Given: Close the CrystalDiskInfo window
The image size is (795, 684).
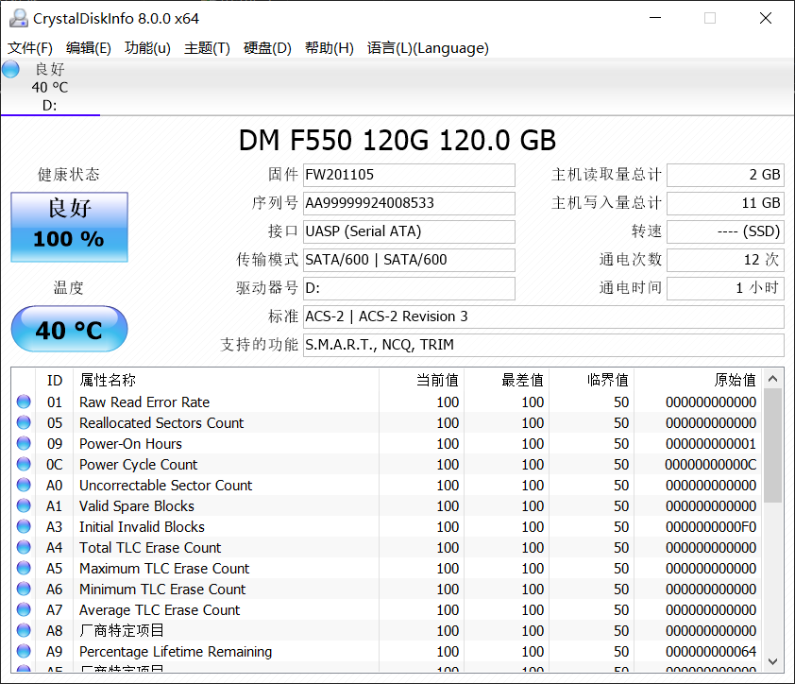Looking at the screenshot, I should [x=765, y=18].
